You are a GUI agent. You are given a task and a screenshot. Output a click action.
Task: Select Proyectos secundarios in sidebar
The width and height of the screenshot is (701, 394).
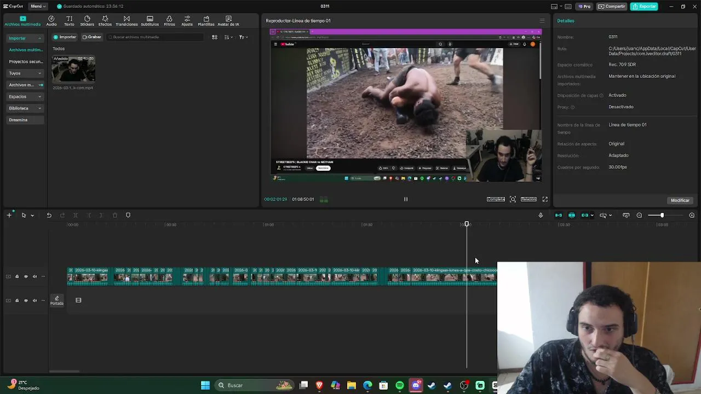pos(25,61)
